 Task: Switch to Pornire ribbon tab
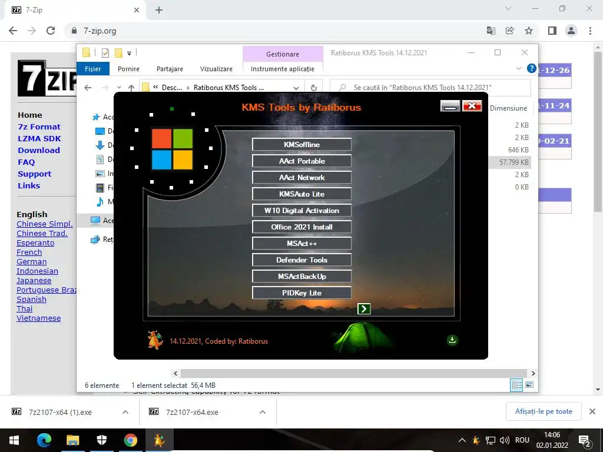[x=128, y=69]
